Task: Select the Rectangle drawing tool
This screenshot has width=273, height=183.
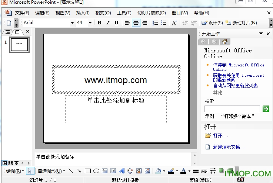Action: [88, 171]
